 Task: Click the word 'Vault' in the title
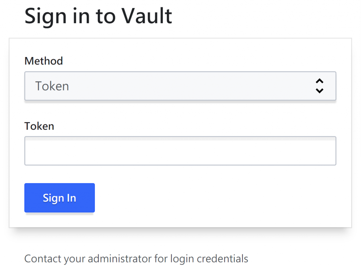tap(147, 15)
